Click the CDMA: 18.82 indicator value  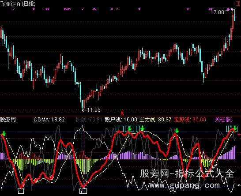(x=49, y=120)
